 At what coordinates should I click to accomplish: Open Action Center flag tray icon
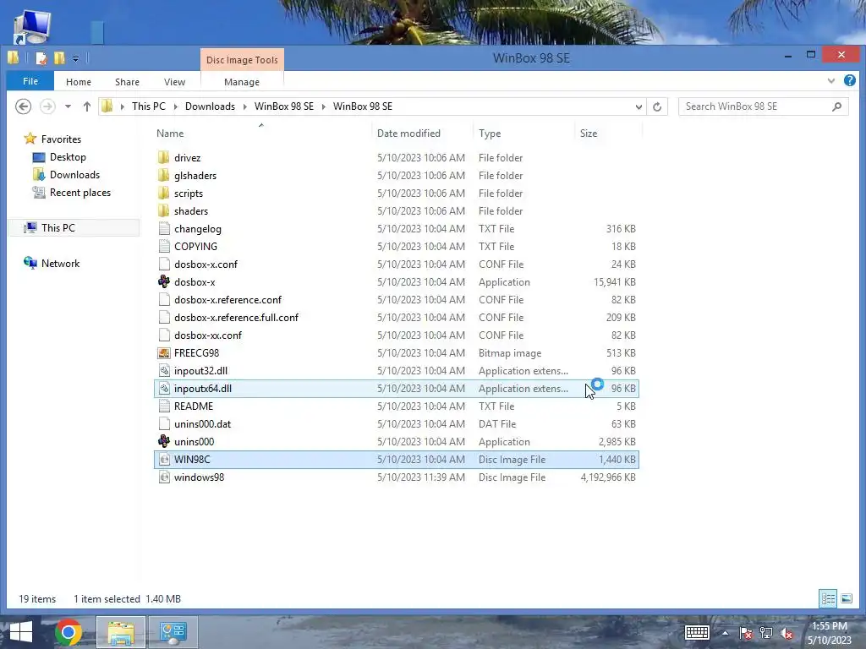pyautogui.click(x=746, y=633)
